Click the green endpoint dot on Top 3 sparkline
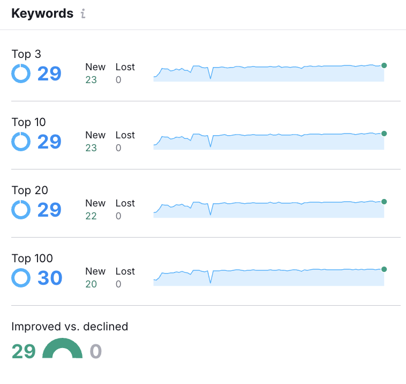406x384 pixels. coord(384,65)
